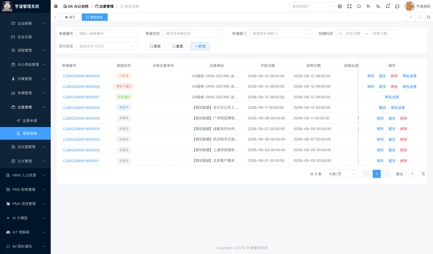
Task: Expand FMS 财务管理 menu
Action: [x=25, y=189]
